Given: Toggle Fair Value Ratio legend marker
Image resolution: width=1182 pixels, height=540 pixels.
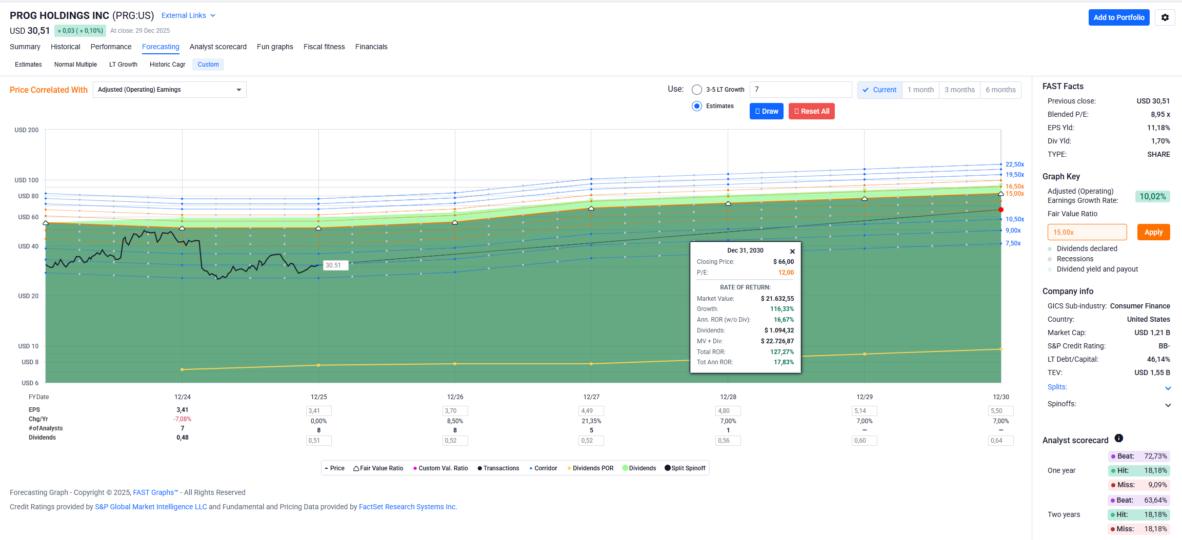Looking at the screenshot, I should 356,468.
